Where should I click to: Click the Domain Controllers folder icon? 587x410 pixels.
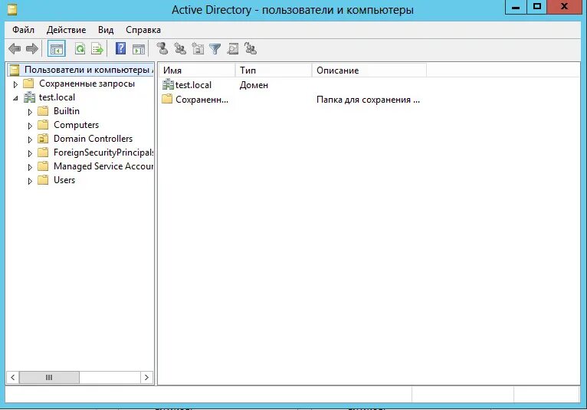coord(43,139)
